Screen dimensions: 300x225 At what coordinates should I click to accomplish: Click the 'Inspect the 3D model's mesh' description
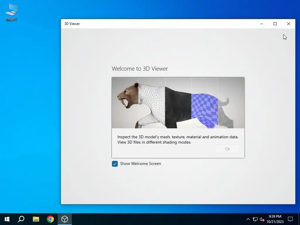click(178, 139)
